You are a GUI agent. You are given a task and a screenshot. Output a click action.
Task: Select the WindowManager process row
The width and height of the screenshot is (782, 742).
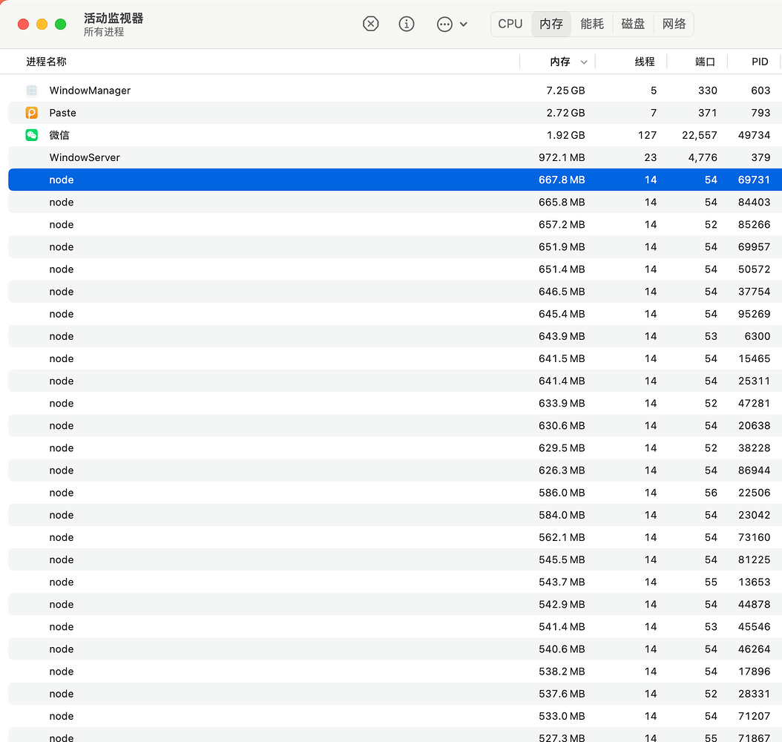pos(395,91)
